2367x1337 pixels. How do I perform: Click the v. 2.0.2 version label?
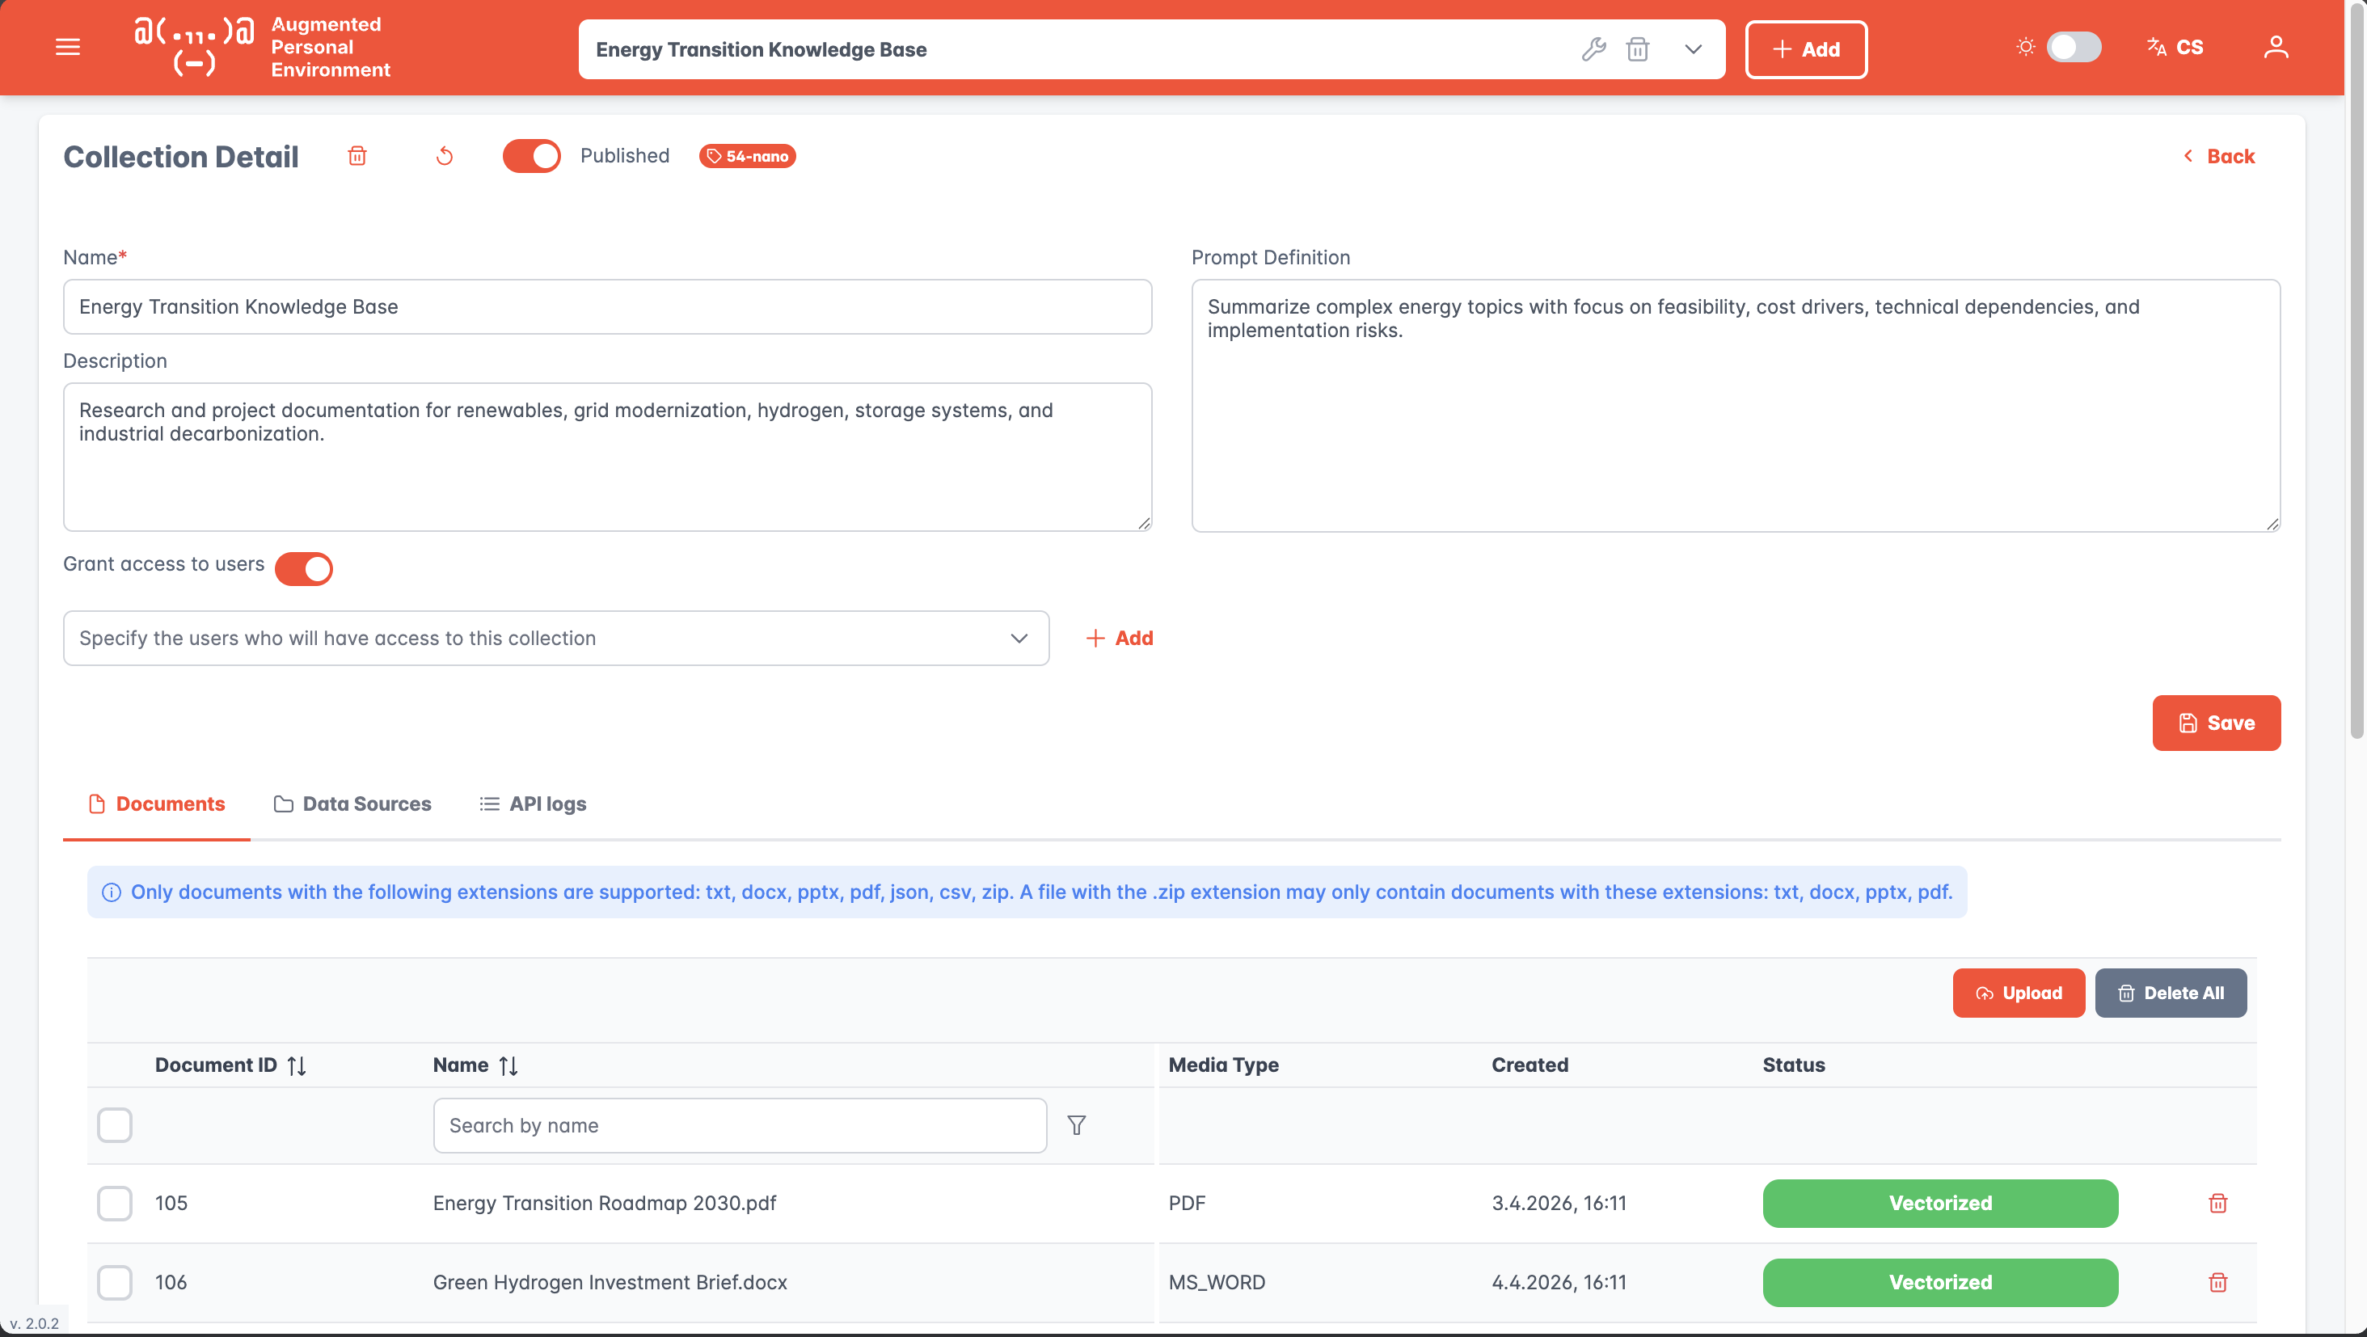34,1323
